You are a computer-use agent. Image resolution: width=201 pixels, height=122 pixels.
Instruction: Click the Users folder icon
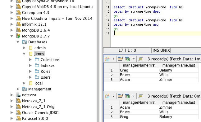(x=37, y=77)
